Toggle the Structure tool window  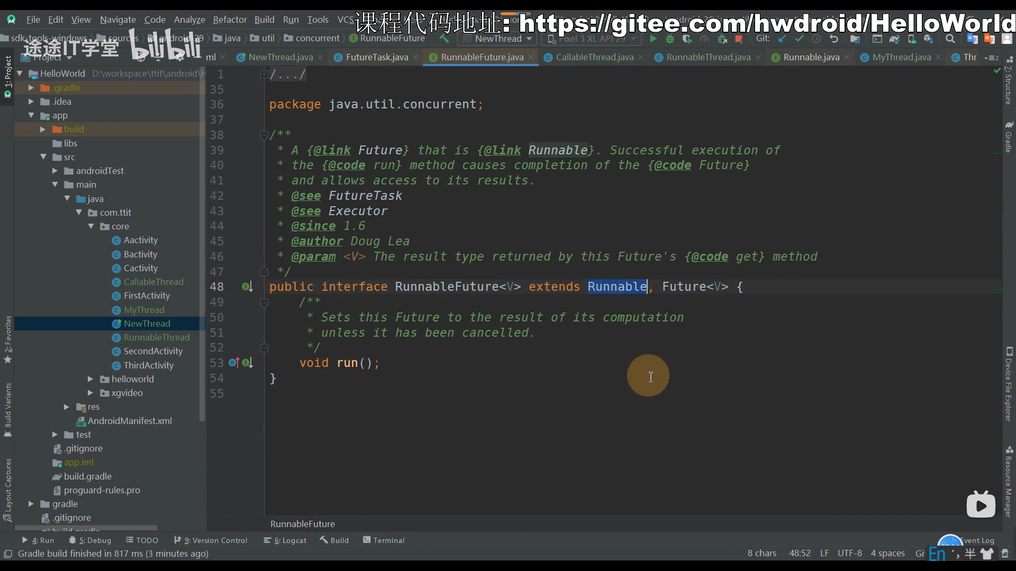tap(1009, 80)
